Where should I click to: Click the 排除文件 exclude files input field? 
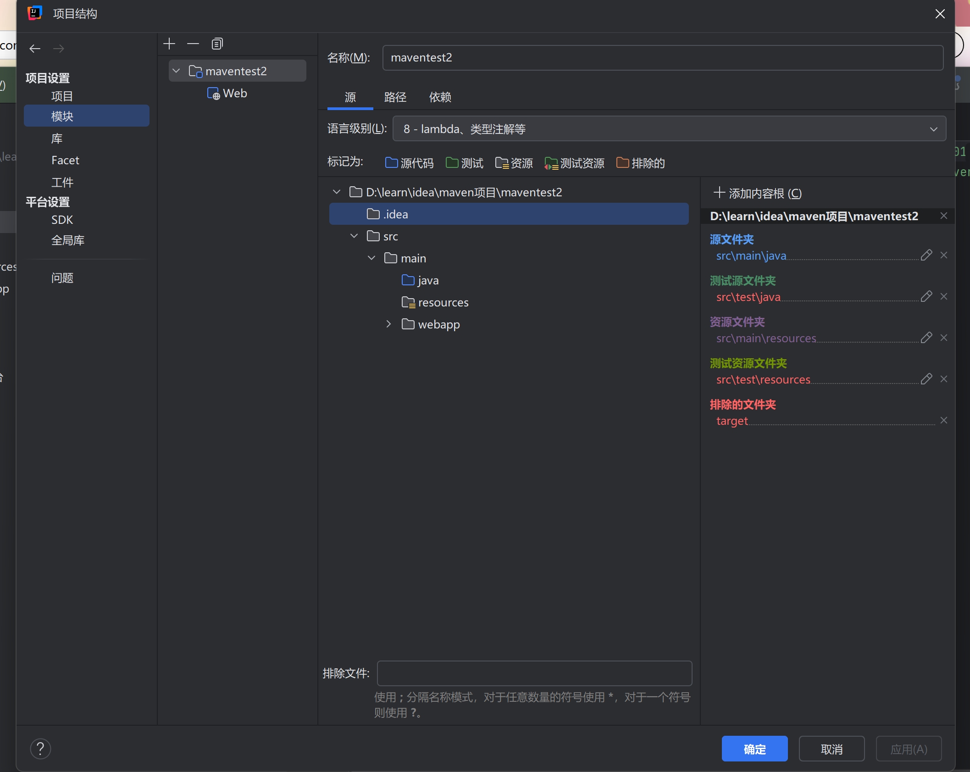(534, 673)
